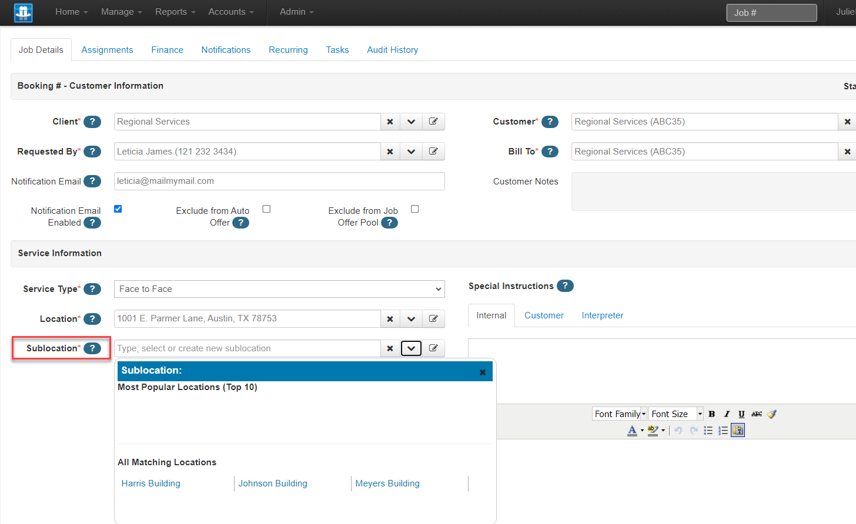Disable the Notification Email Enabled checkbox
The height and width of the screenshot is (524, 856).
118,209
